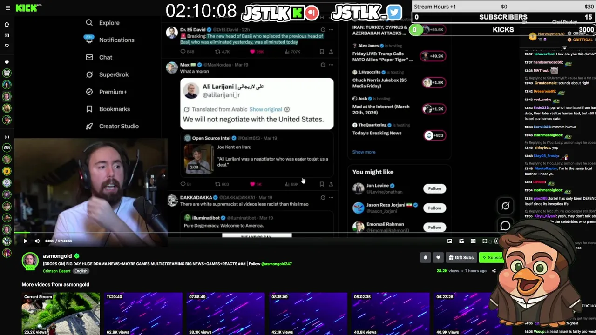The image size is (596, 335).
Task: Open the asmongold channel name link
Action: pyautogui.click(x=57, y=256)
